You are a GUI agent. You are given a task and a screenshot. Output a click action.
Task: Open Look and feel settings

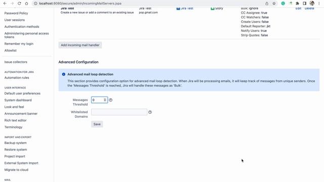pos(14,107)
